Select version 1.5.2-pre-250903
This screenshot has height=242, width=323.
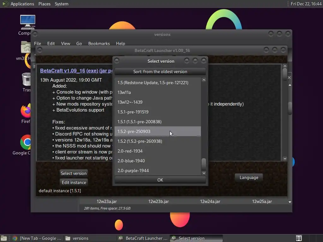[158, 131]
